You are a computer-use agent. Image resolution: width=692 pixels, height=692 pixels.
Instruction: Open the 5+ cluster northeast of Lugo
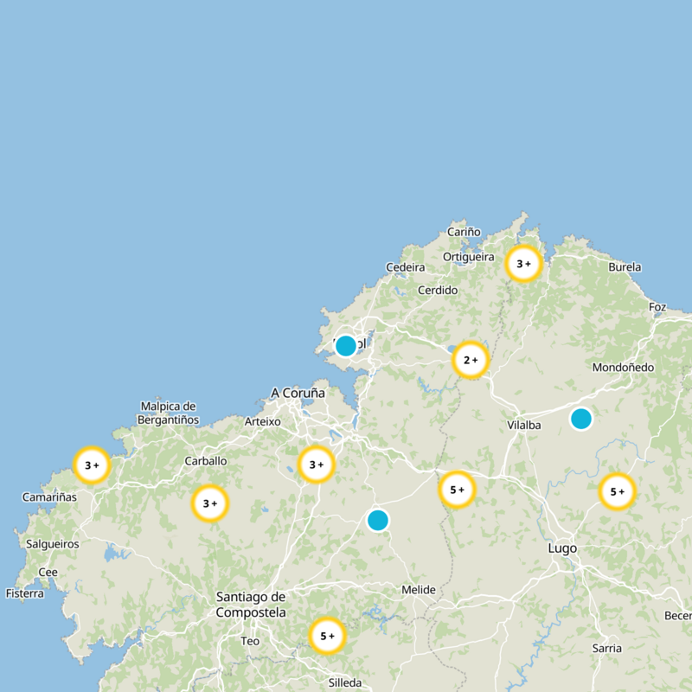click(x=617, y=491)
